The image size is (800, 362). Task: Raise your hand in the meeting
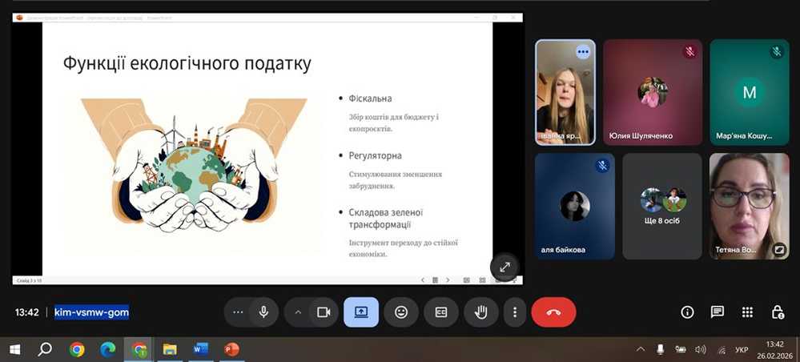pos(480,312)
